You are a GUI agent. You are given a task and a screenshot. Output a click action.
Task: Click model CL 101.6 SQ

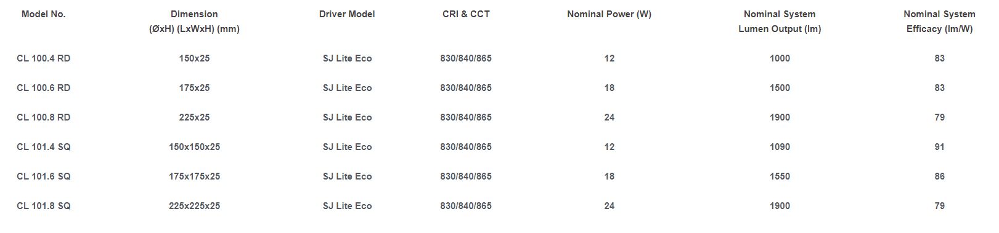[x=43, y=176]
